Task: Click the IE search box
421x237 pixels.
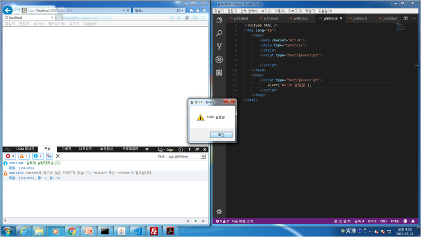Action: coord(154,11)
